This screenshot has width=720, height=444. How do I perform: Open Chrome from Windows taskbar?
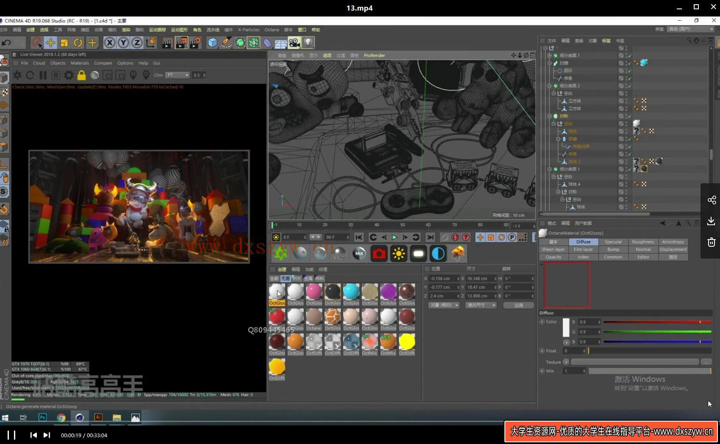pos(61,417)
